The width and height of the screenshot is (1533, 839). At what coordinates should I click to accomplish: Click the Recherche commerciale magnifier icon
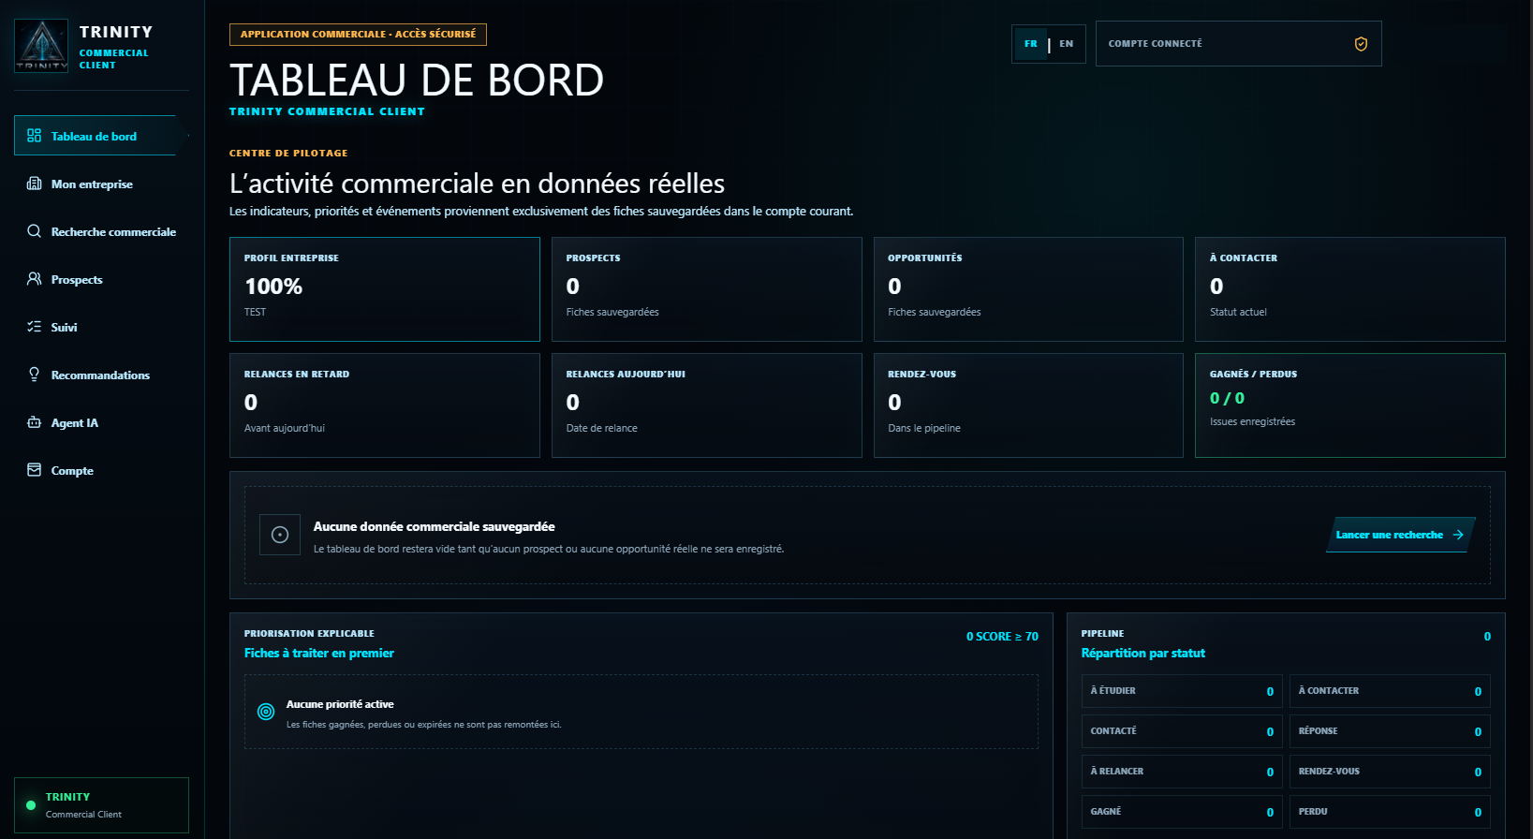point(35,231)
